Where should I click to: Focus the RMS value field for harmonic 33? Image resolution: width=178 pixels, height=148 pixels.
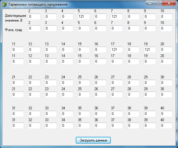point(51,114)
